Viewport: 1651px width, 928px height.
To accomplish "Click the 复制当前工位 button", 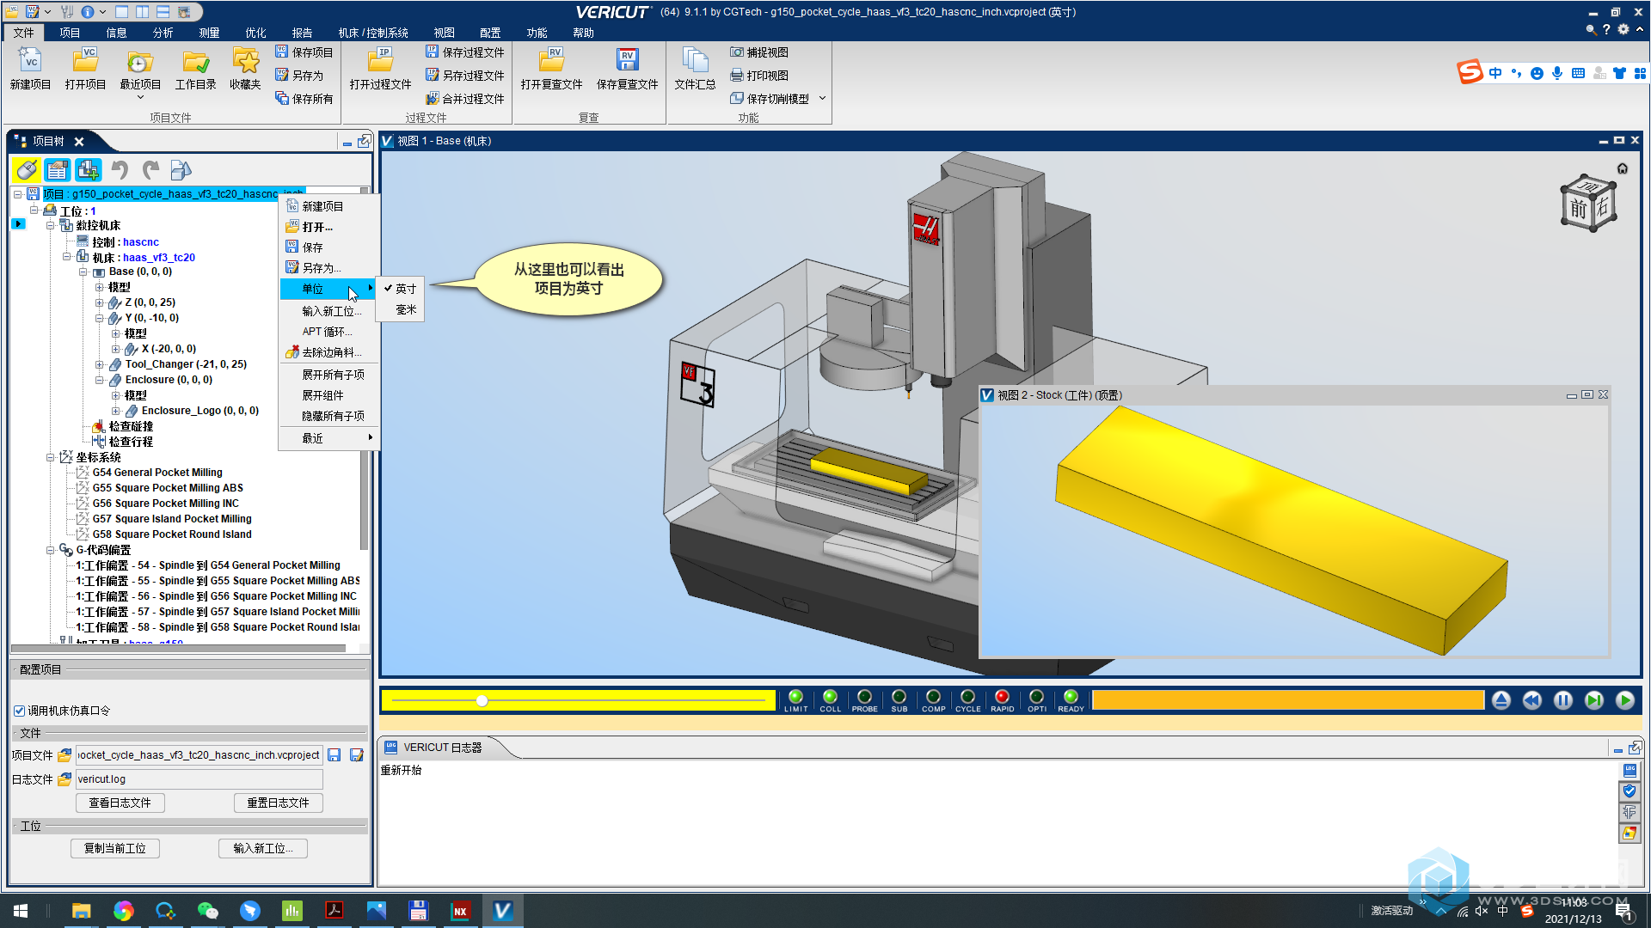I will [115, 848].
